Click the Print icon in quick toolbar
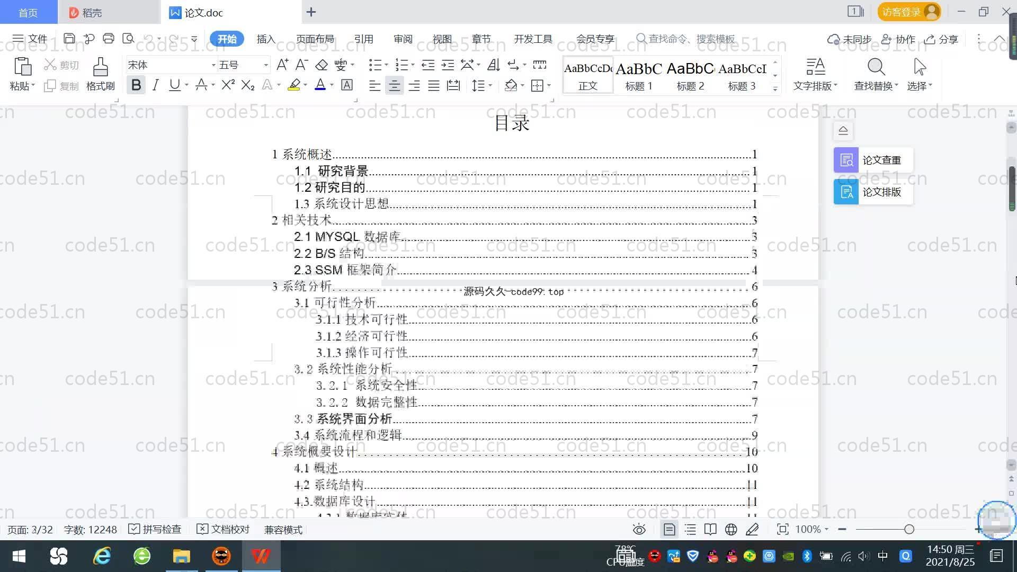1017x572 pixels. pos(109,39)
